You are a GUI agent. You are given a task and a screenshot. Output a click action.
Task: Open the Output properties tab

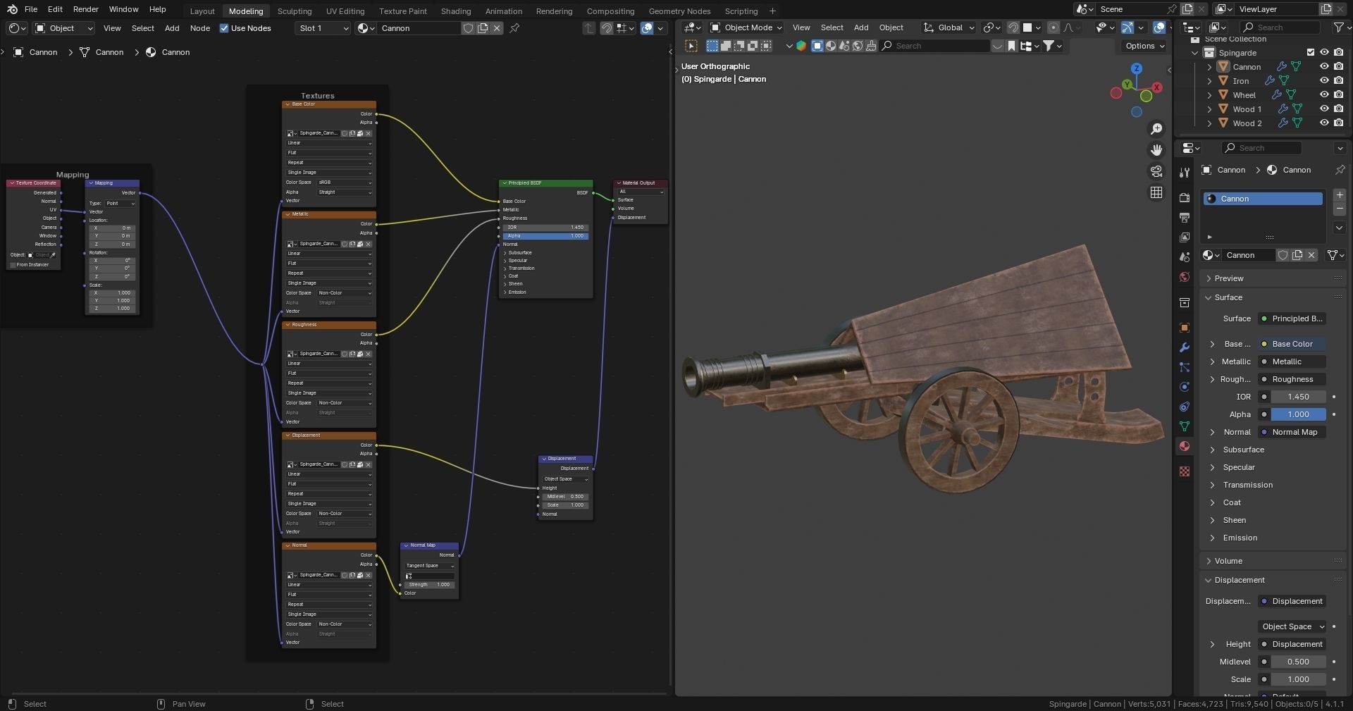pos(1185,218)
